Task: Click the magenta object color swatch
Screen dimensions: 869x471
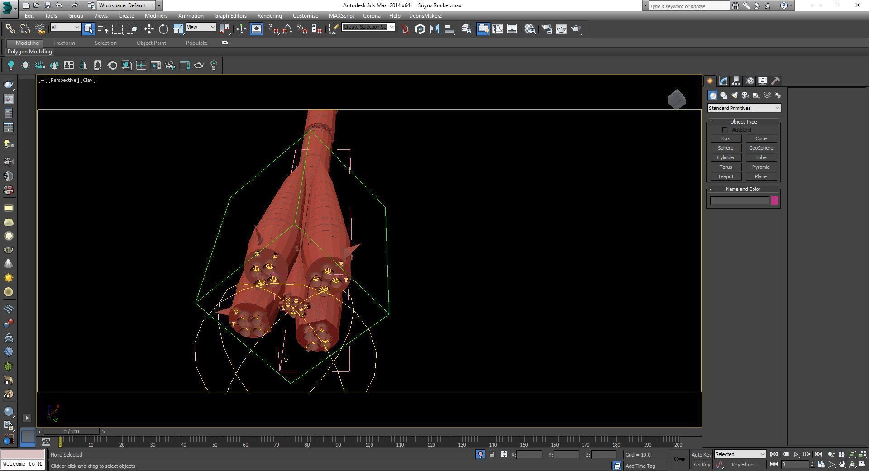Action: tap(774, 200)
